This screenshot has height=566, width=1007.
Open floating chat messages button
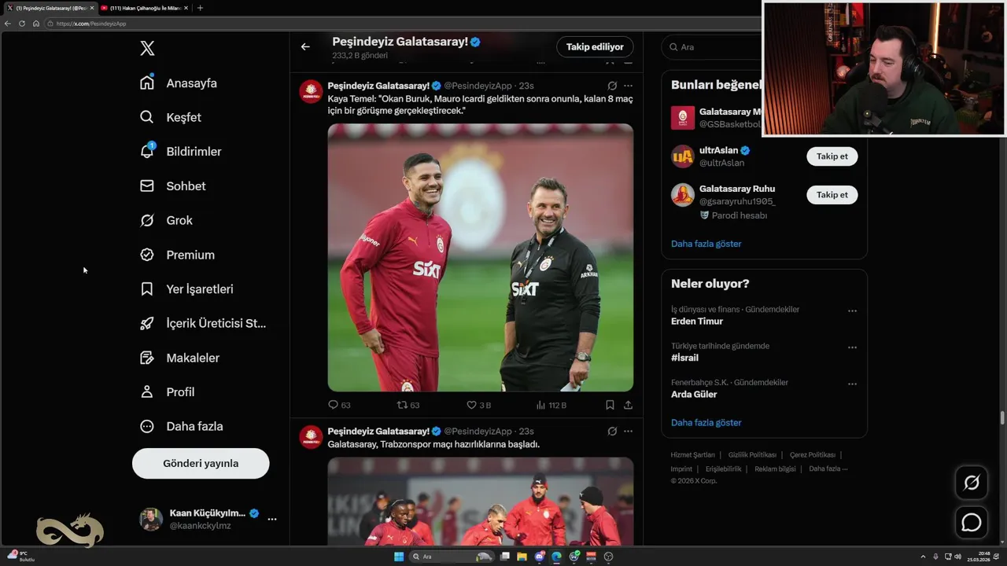point(972,522)
